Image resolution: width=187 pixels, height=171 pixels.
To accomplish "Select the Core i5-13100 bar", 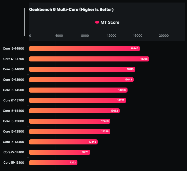I will pos(53,163).
